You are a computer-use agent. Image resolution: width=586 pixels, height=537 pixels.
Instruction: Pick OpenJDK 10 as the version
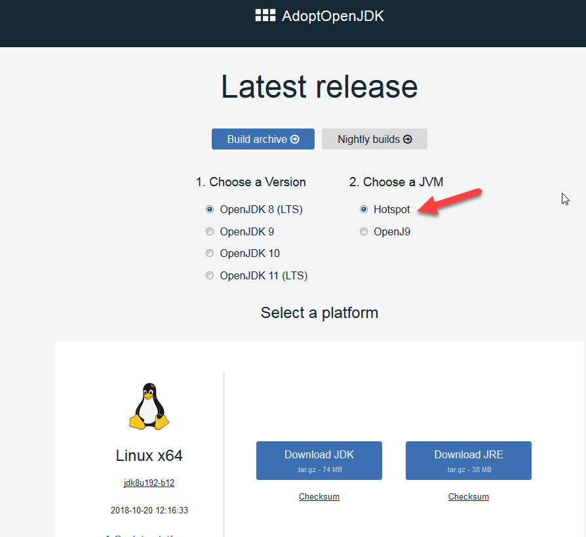[210, 254]
